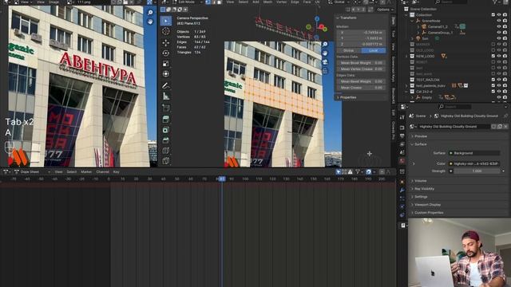
Task: Open the Output properties tab icon
Action: pyautogui.click(x=402, y=136)
